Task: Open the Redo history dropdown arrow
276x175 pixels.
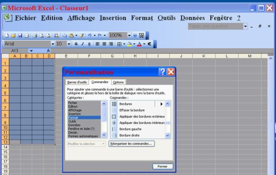Action: [x=105, y=35]
